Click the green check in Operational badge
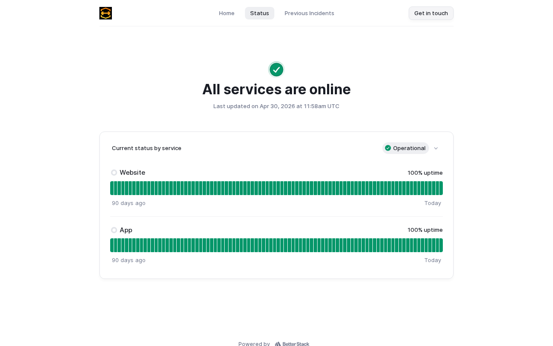This screenshot has width=553, height=346. pos(388,148)
